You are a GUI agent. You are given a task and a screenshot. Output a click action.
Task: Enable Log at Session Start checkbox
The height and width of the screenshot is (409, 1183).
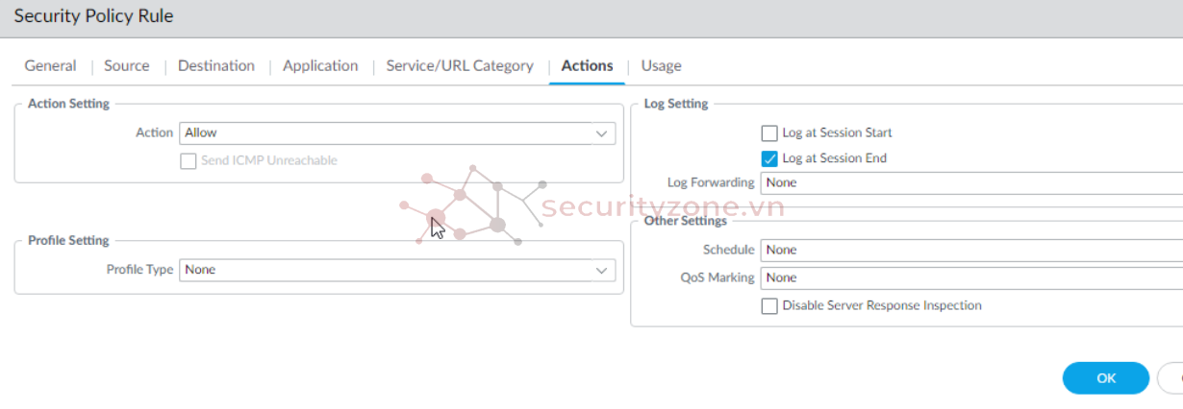(x=769, y=133)
